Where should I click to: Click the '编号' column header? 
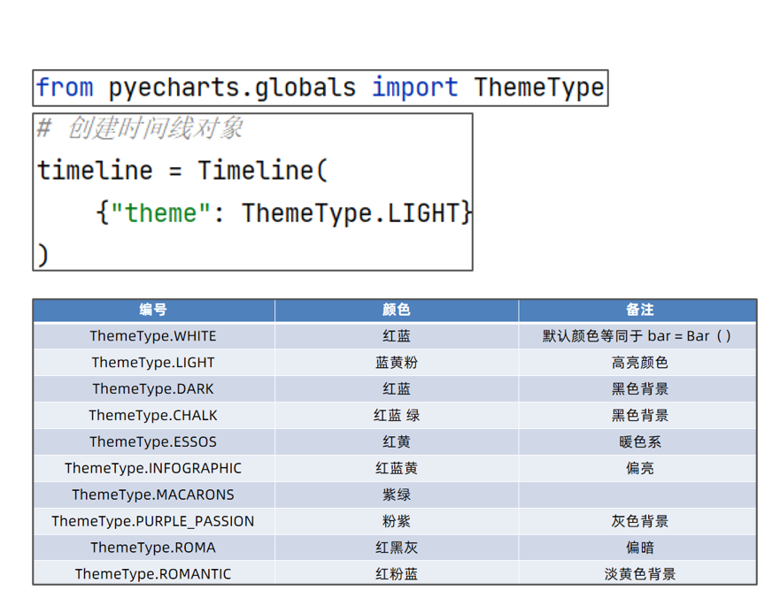coord(153,310)
